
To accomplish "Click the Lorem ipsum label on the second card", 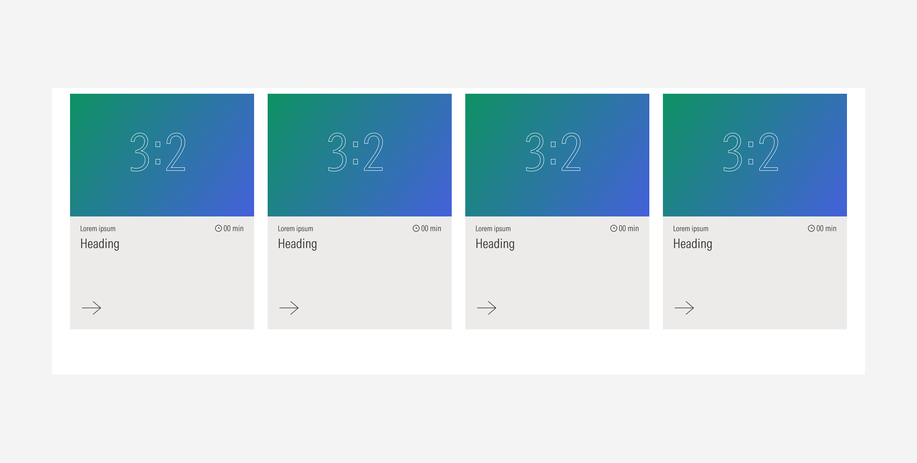I will (x=296, y=228).
